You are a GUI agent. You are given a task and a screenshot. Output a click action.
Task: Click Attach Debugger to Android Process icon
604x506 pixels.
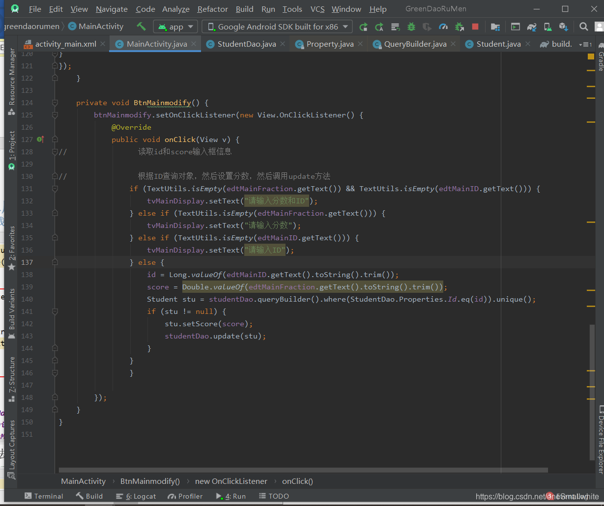click(x=460, y=27)
